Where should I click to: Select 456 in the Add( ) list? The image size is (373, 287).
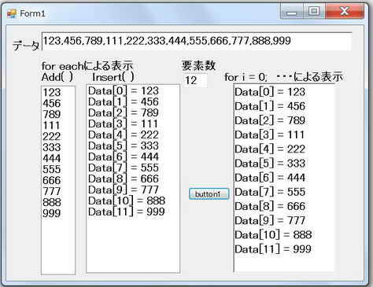[52, 103]
